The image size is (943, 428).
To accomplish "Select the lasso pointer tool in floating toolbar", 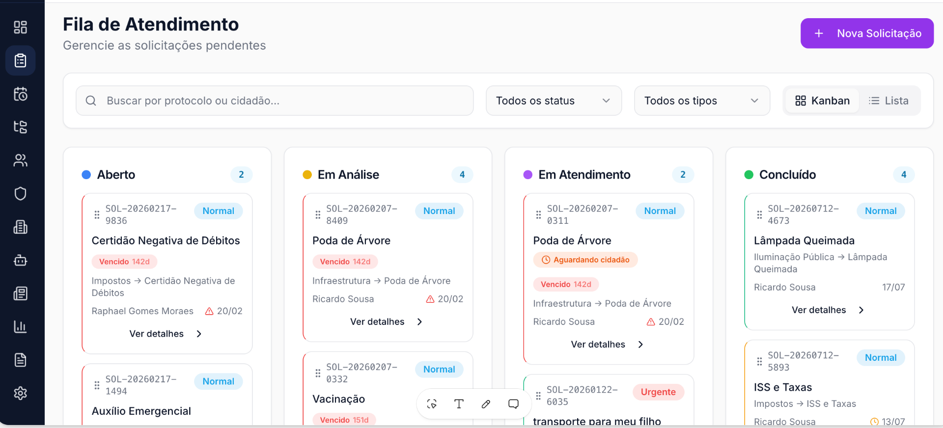I will (x=432, y=404).
